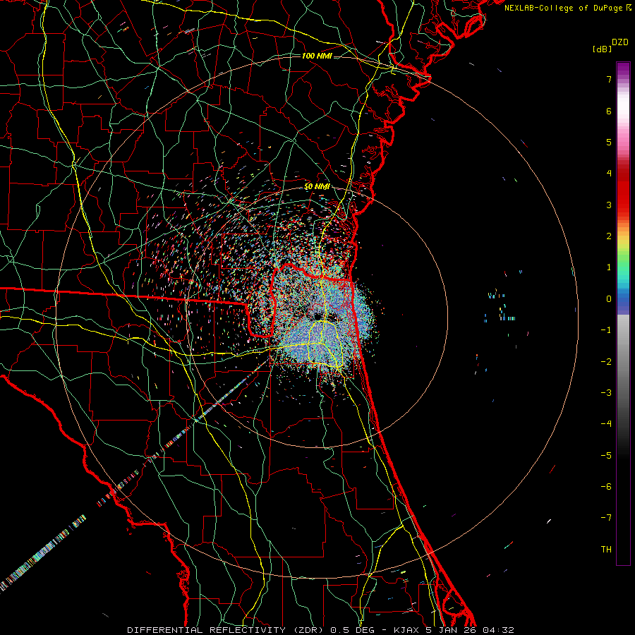Click the 4 value on color scale
Viewport: 635px width, 635px height.
(x=609, y=174)
